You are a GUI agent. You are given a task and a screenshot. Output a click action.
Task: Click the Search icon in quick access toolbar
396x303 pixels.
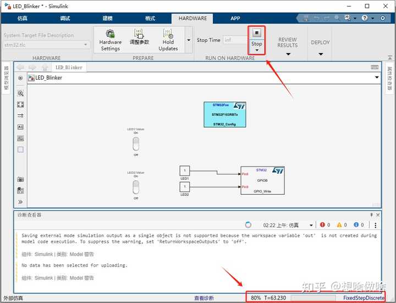click(x=337, y=18)
